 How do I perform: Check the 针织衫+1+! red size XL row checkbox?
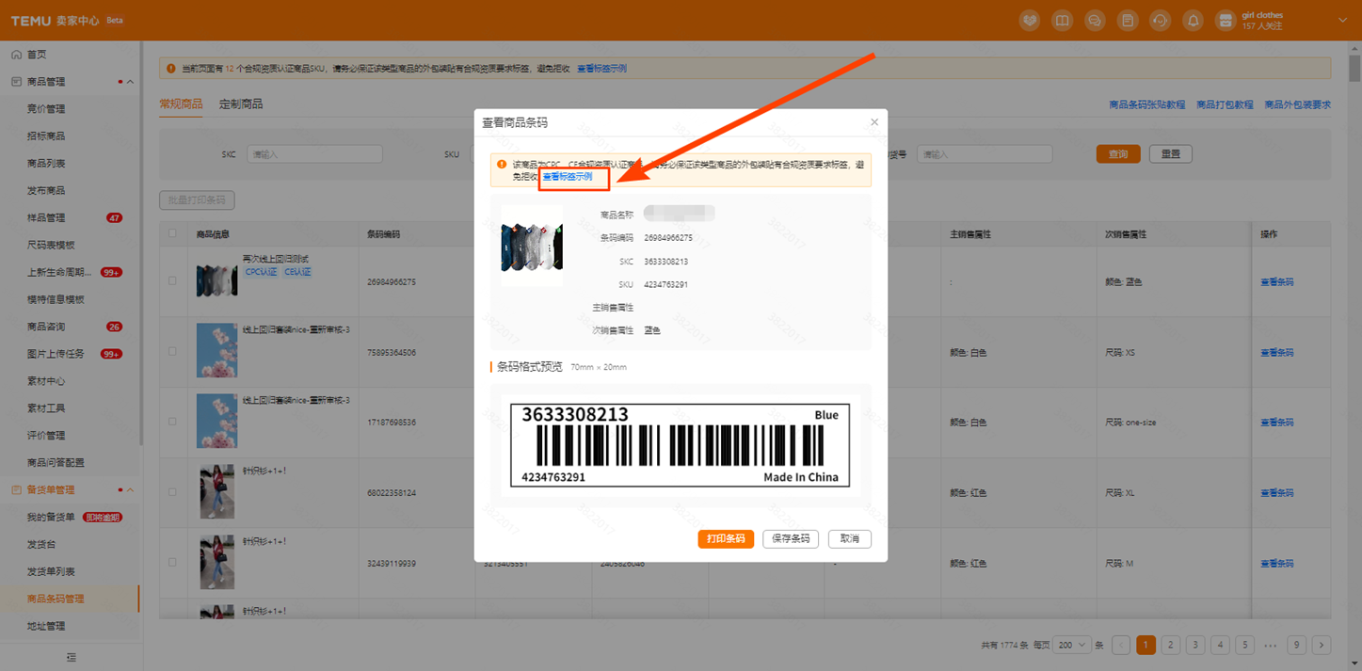pos(172,492)
